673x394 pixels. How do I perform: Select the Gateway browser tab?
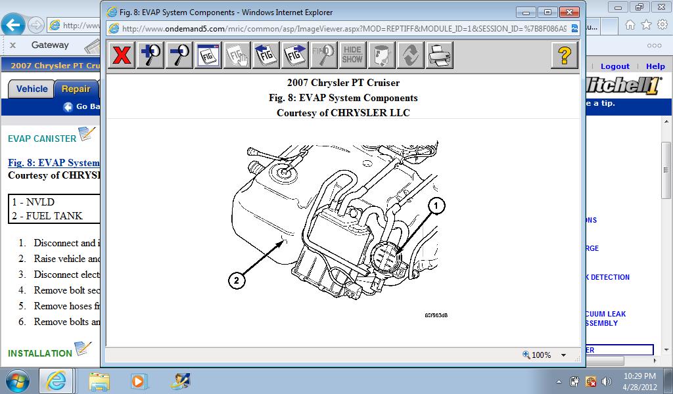(x=50, y=45)
